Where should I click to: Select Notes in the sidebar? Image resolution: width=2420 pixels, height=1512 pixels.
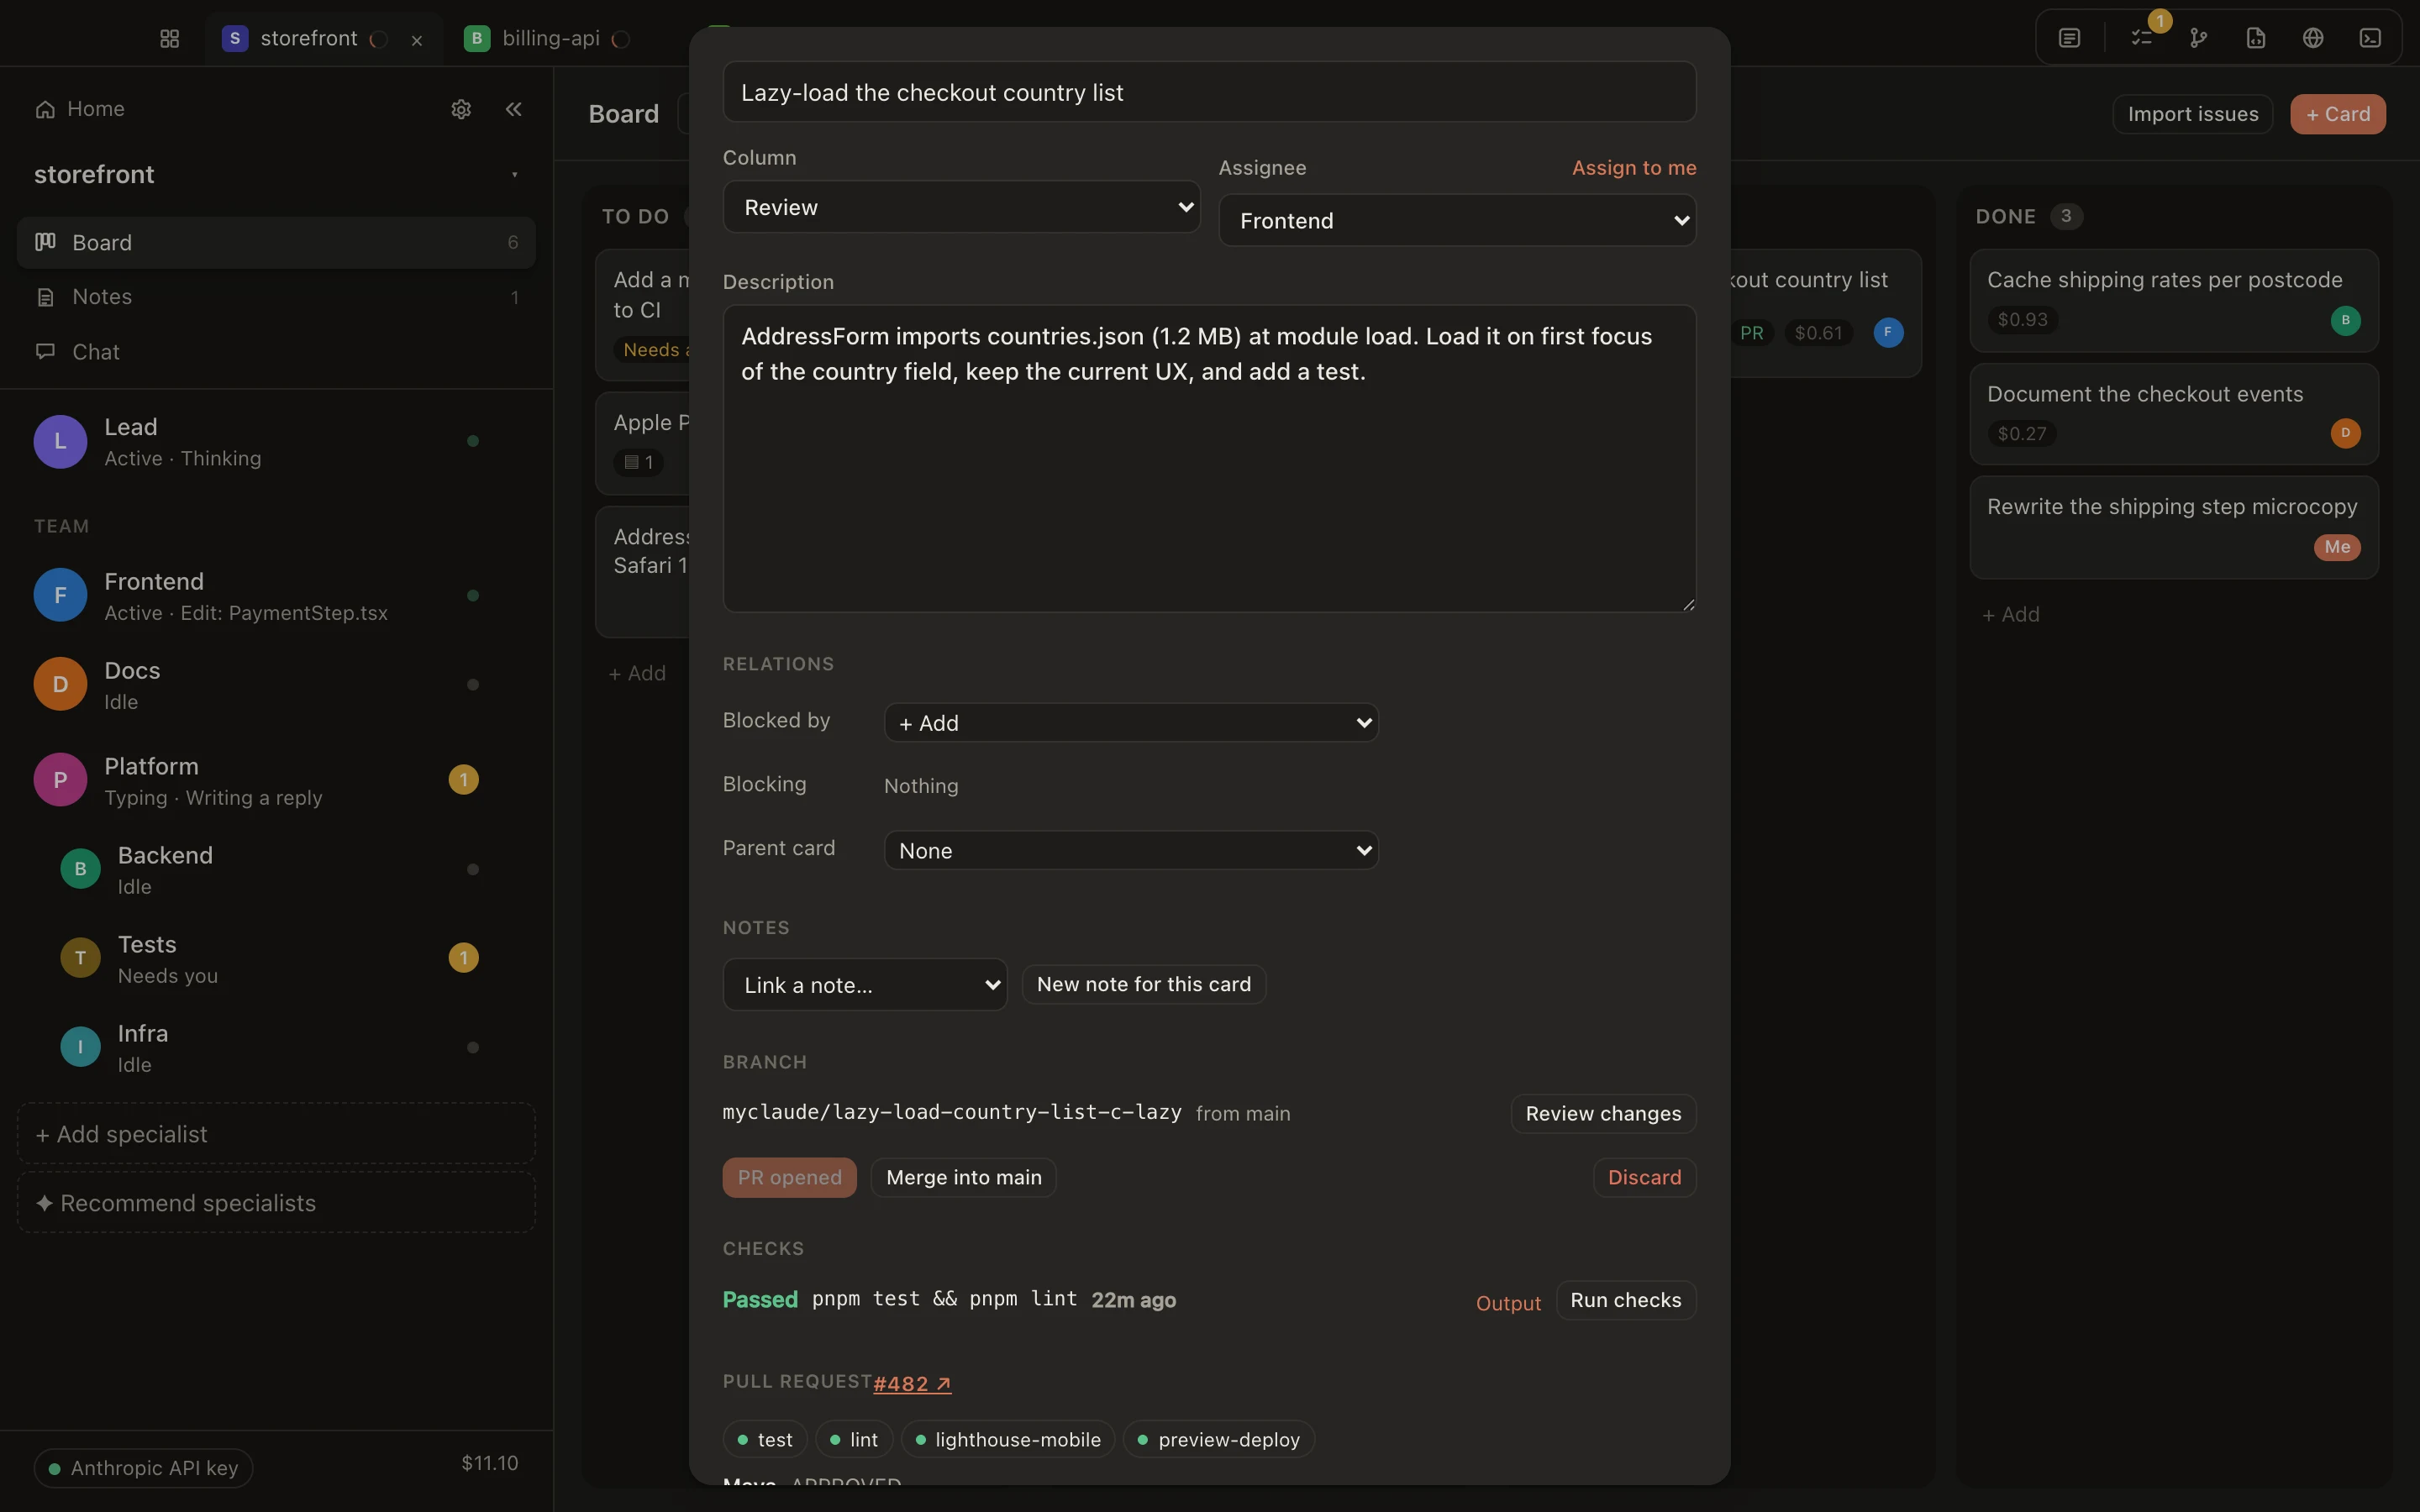[276, 297]
